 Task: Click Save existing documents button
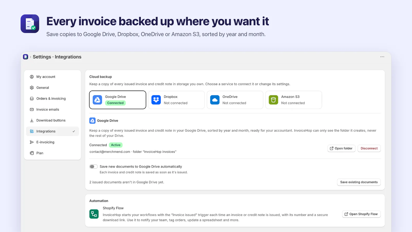(x=359, y=182)
